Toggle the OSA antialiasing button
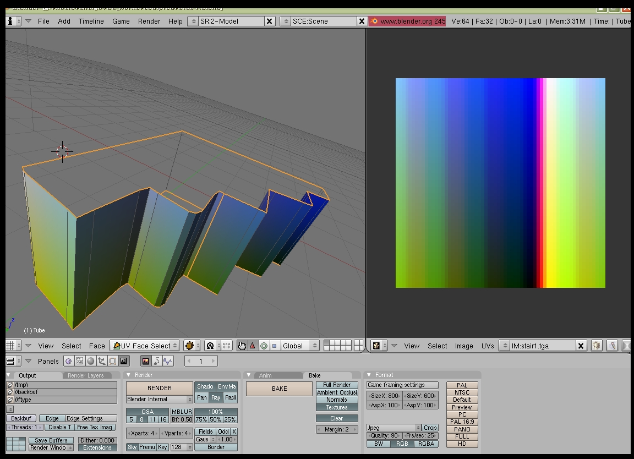Viewport: 634px width, 459px height. [x=147, y=412]
